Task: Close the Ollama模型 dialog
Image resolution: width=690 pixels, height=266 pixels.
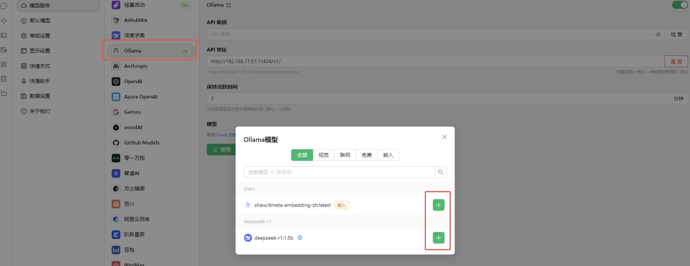Action: click(x=445, y=137)
